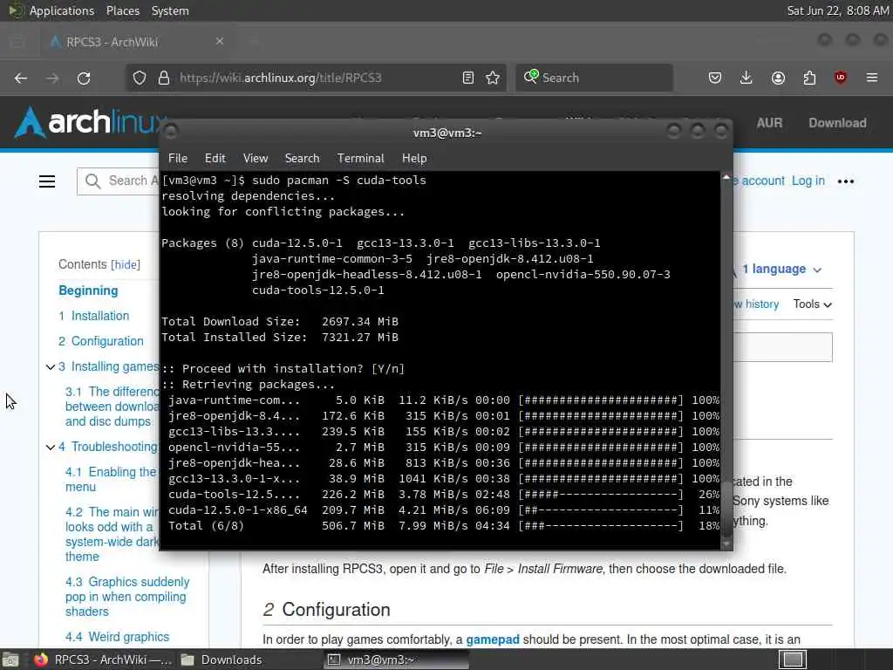Open the Places menu in top panel
The image size is (893, 670).
[122, 10]
